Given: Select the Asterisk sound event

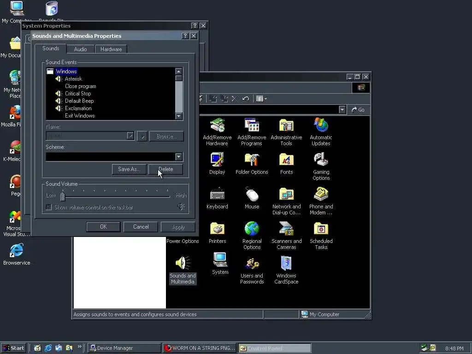Looking at the screenshot, I should 73,78.
